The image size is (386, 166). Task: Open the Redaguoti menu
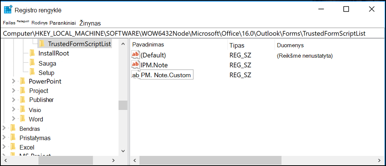tap(23, 22)
